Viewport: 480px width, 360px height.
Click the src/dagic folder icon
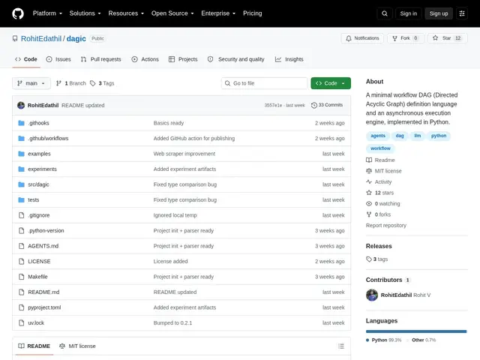coord(21,184)
